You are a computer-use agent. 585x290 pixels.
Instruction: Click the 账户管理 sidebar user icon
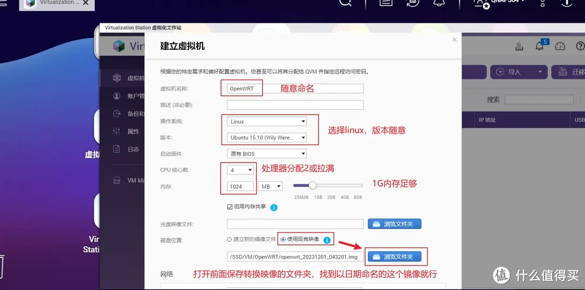(117, 96)
